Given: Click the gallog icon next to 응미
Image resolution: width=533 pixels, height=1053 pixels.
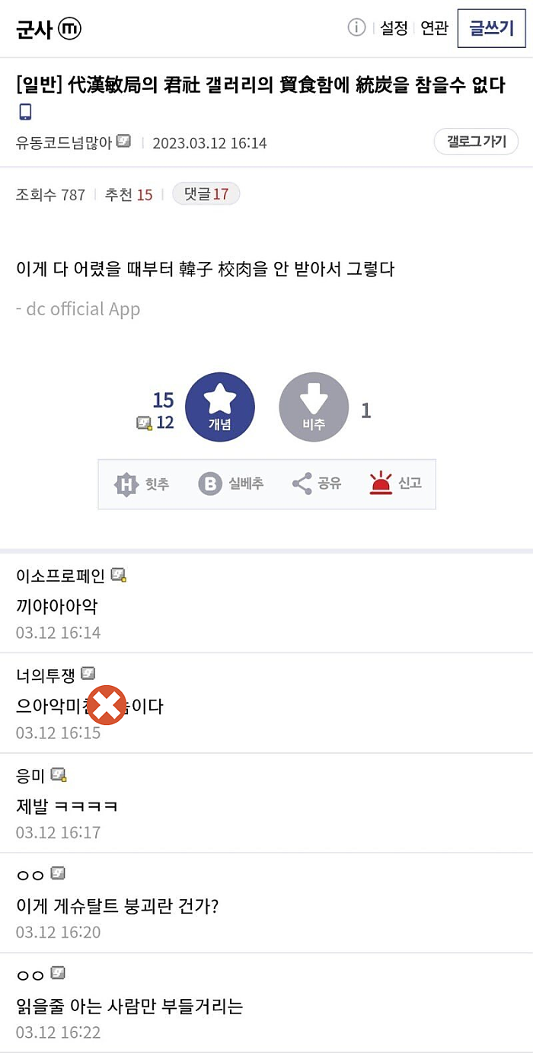Looking at the screenshot, I should 57,774.
